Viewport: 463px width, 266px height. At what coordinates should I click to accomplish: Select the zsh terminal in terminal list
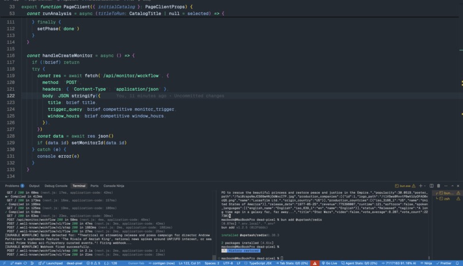448,199
